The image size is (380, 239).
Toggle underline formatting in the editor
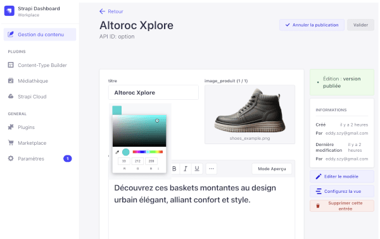pyautogui.click(x=197, y=169)
